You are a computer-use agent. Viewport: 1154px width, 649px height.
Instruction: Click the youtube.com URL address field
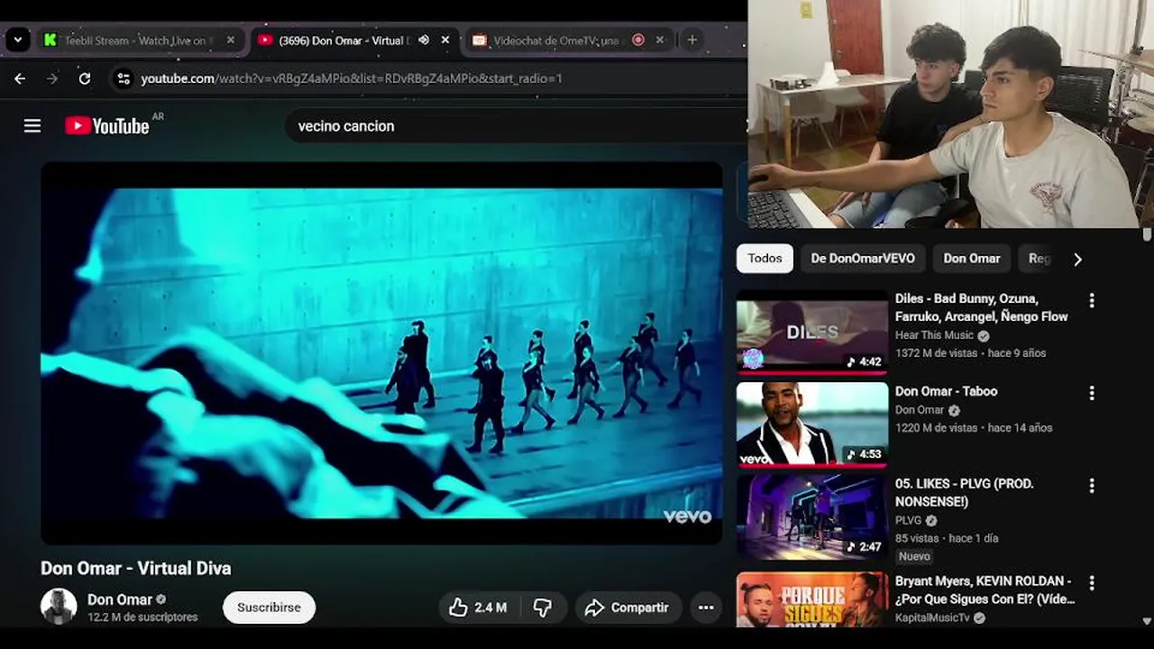tap(352, 78)
